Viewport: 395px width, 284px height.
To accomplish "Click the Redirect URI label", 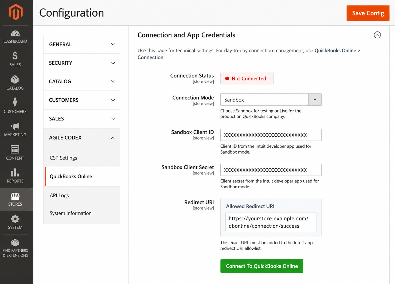I will click(199, 202).
